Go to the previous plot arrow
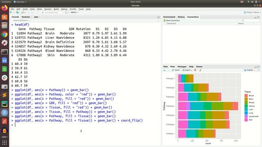Screen dimensions: 262x147 pos(165,70)
